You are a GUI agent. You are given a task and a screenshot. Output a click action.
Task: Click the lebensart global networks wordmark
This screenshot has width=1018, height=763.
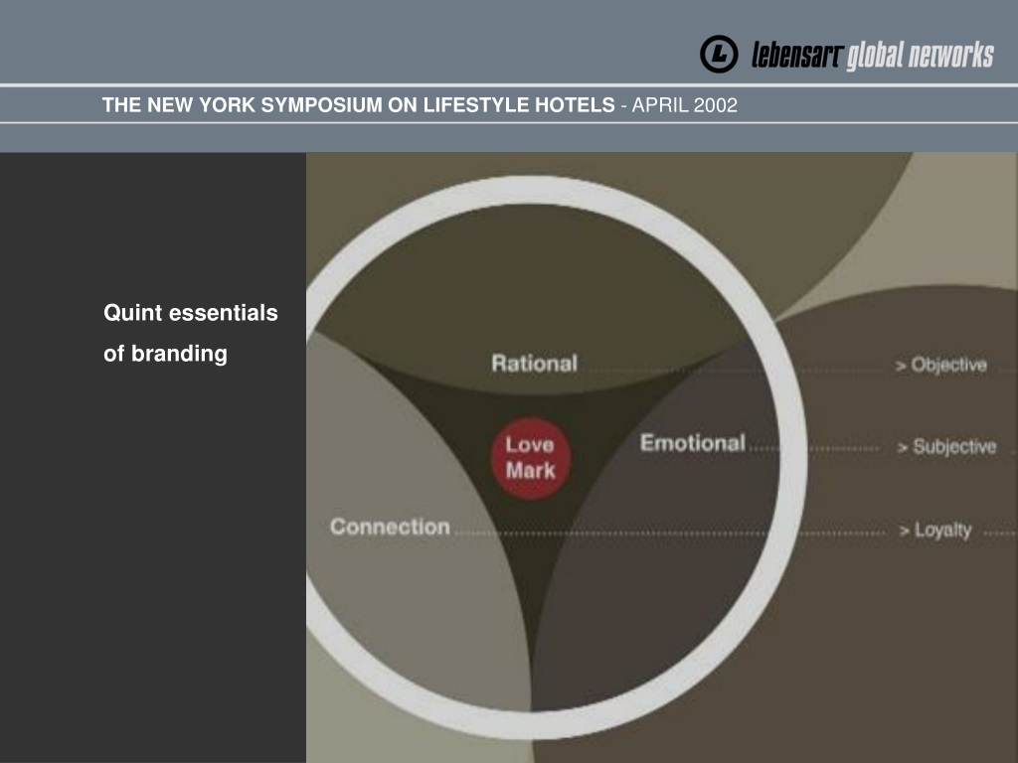(x=873, y=56)
